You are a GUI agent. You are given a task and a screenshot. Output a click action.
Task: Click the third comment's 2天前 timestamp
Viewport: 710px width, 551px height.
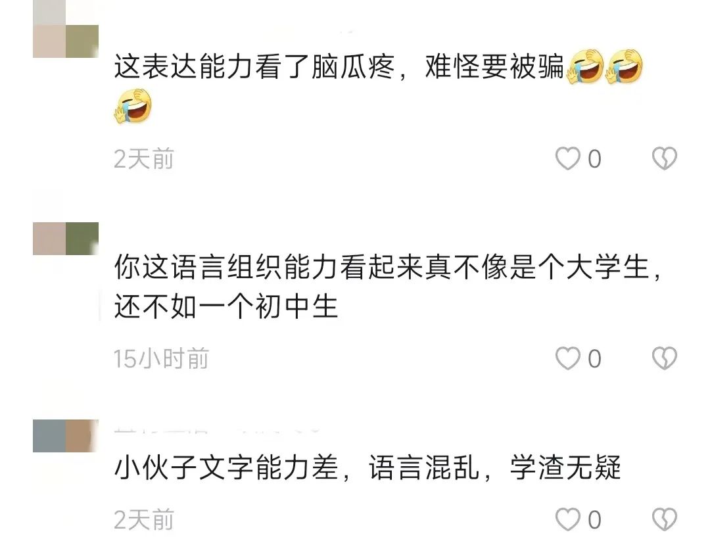(144, 519)
